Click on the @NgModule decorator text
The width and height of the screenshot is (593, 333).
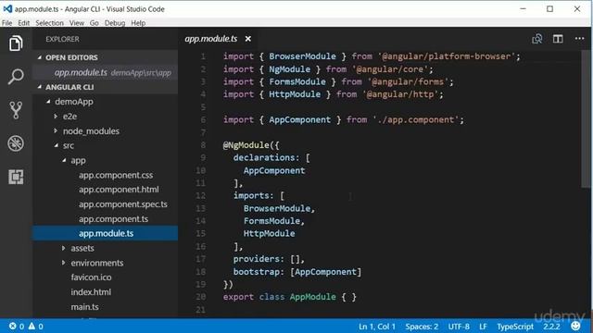click(x=246, y=145)
